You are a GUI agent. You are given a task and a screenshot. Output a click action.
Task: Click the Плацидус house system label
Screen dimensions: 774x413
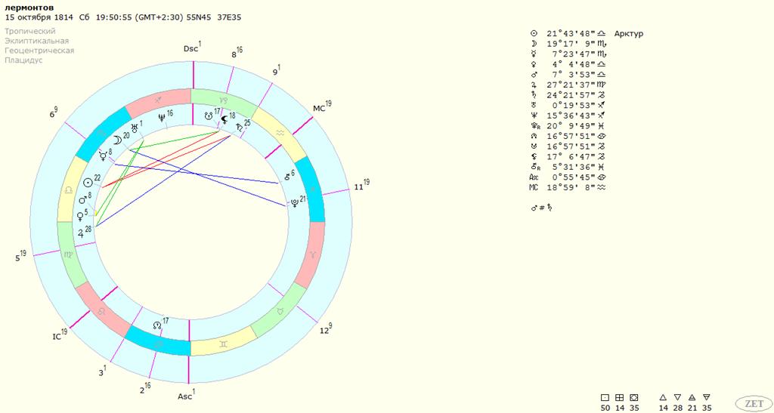tap(23, 60)
